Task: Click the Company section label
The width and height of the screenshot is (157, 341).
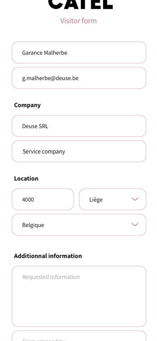Action: [27, 105]
